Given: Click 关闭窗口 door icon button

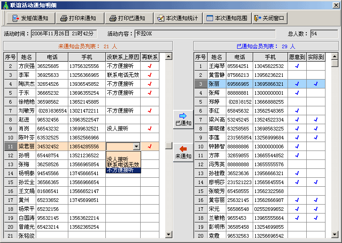Looking at the screenshot, I should 270,18.
